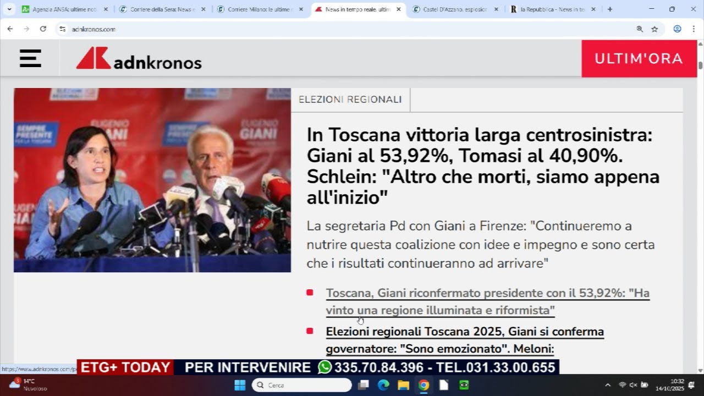Show hidden system tray icons
Screen dimensions: 704x396
point(608,385)
